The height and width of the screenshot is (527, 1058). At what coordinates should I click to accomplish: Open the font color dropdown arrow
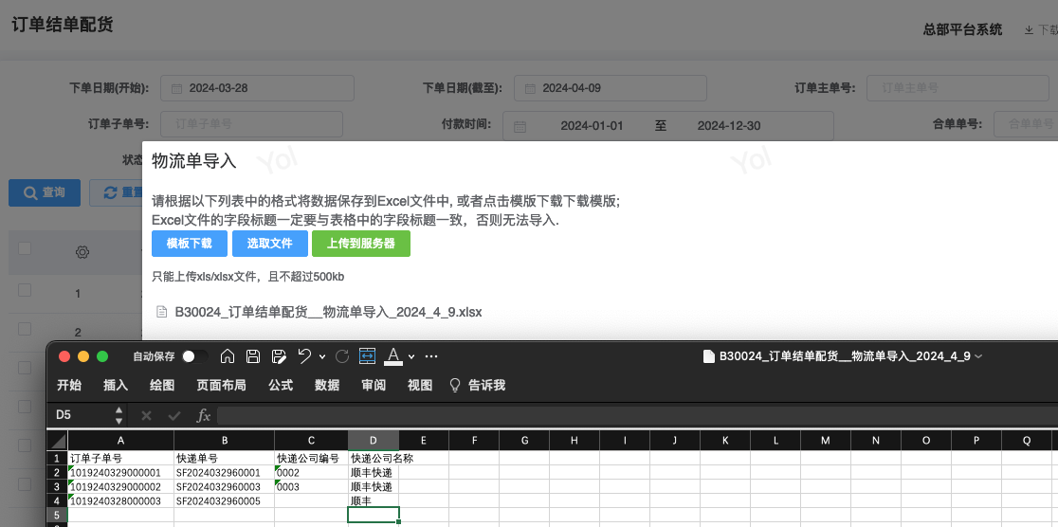(411, 357)
